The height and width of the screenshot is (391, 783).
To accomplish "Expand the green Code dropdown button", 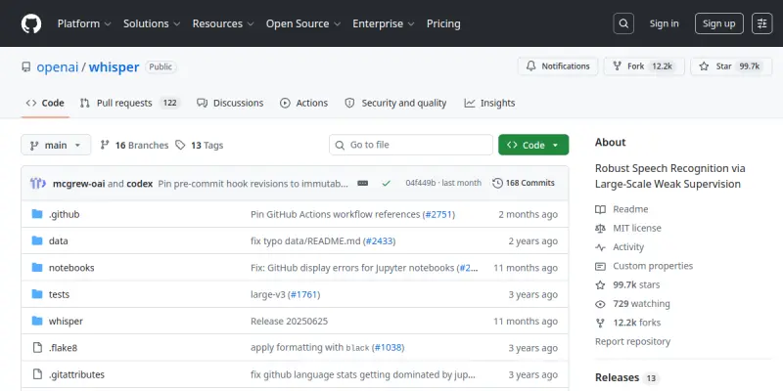I will point(533,145).
